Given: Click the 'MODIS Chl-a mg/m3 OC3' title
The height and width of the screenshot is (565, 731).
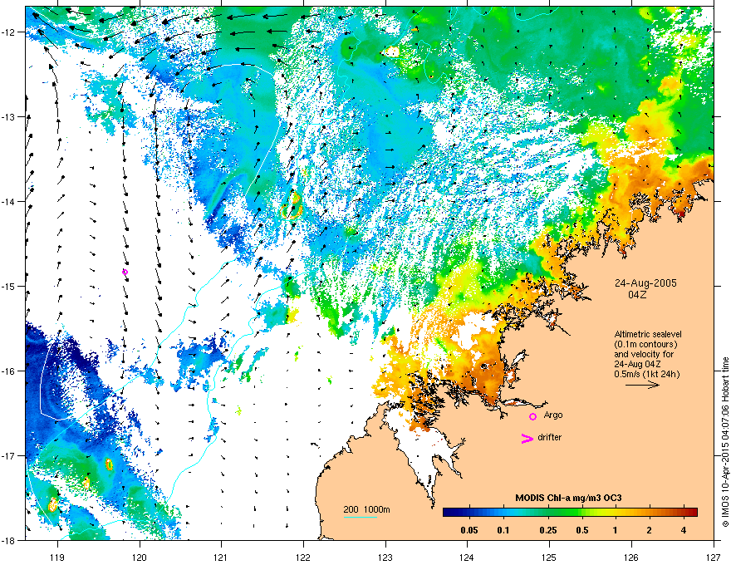Looking at the screenshot, I should (x=568, y=498).
